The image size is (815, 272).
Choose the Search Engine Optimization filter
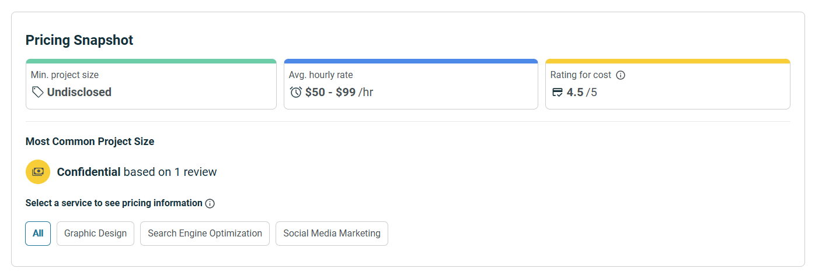[x=205, y=234]
